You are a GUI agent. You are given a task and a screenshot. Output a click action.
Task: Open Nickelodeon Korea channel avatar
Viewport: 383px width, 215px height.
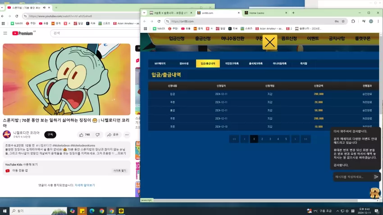[x=7, y=134]
